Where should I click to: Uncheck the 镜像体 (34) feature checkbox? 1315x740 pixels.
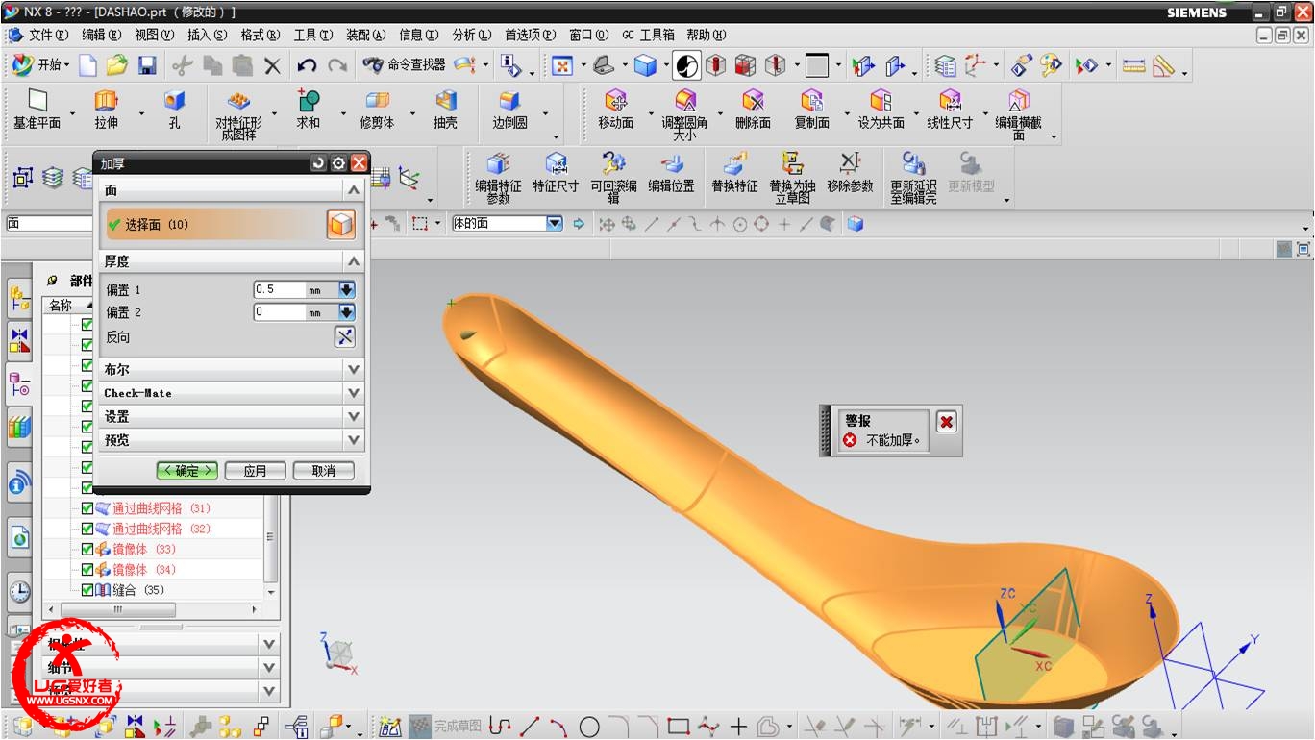pos(87,570)
